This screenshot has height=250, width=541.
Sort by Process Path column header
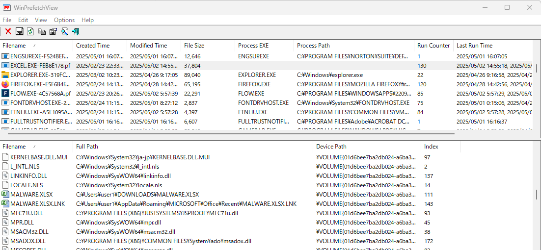pyautogui.click(x=354, y=46)
